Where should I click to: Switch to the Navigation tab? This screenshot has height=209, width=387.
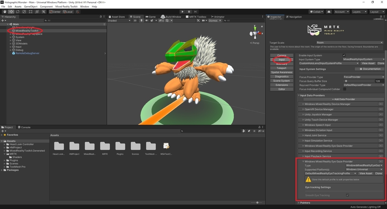tap(294, 17)
